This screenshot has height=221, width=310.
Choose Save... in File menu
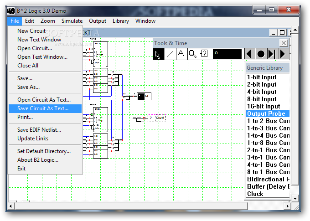(x=45, y=78)
